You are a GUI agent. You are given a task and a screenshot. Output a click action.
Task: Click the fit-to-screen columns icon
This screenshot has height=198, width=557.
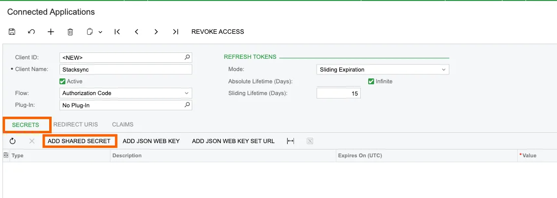coord(291,141)
